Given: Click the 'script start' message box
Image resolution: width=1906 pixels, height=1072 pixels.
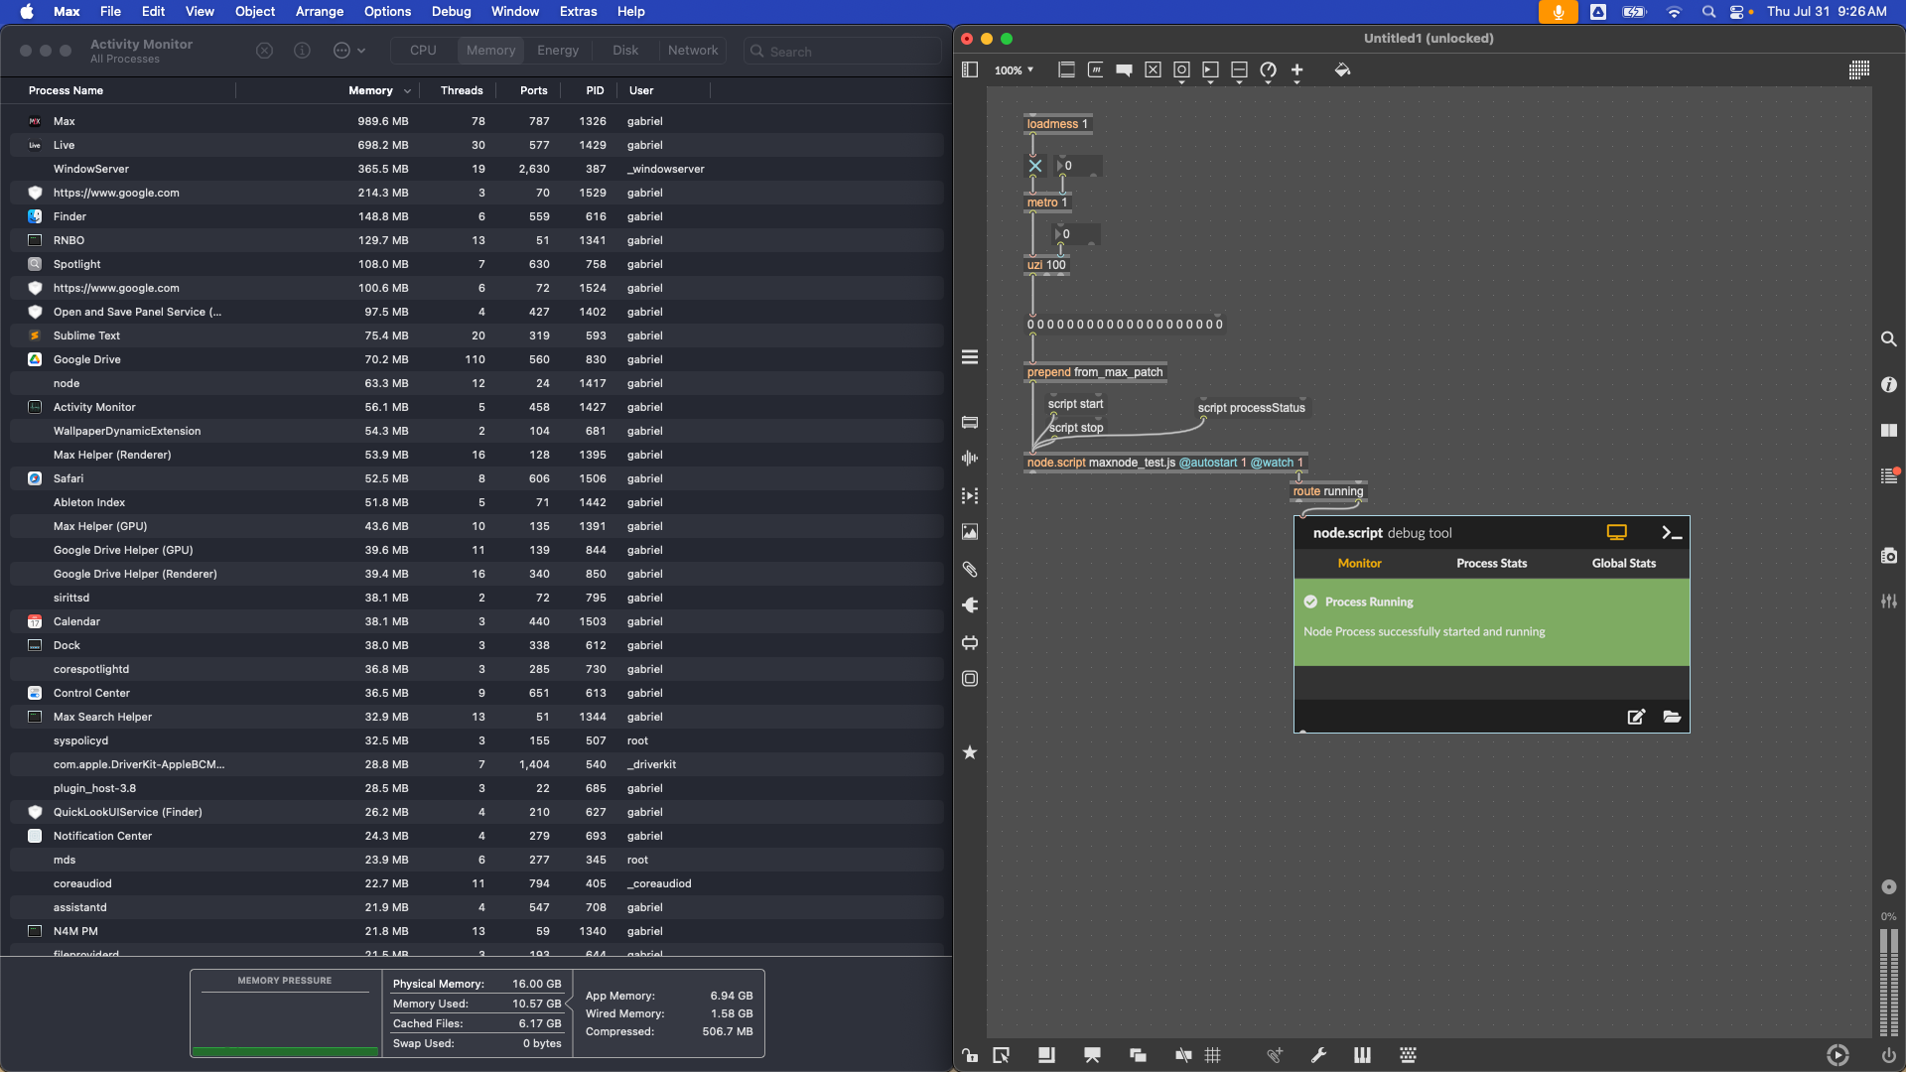Looking at the screenshot, I should 1075,404.
